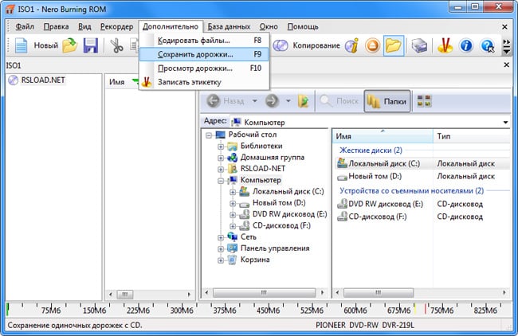
Task: Click the printer icon in main toolbar
Action: point(419,45)
